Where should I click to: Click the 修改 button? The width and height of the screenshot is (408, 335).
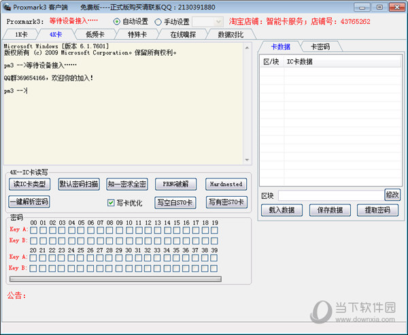392,195
